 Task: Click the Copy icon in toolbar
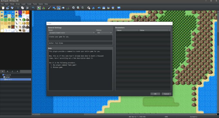point(23,8)
